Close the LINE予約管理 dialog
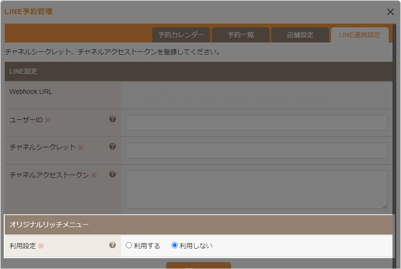This screenshot has height=269, width=401. tap(390, 12)
